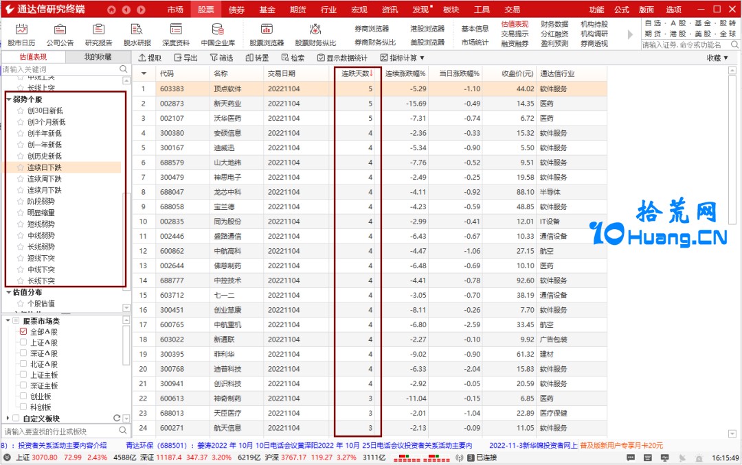Open 脱水研报 icon in ribbon
This screenshot has height=465, width=742.
tap(137, 29)
